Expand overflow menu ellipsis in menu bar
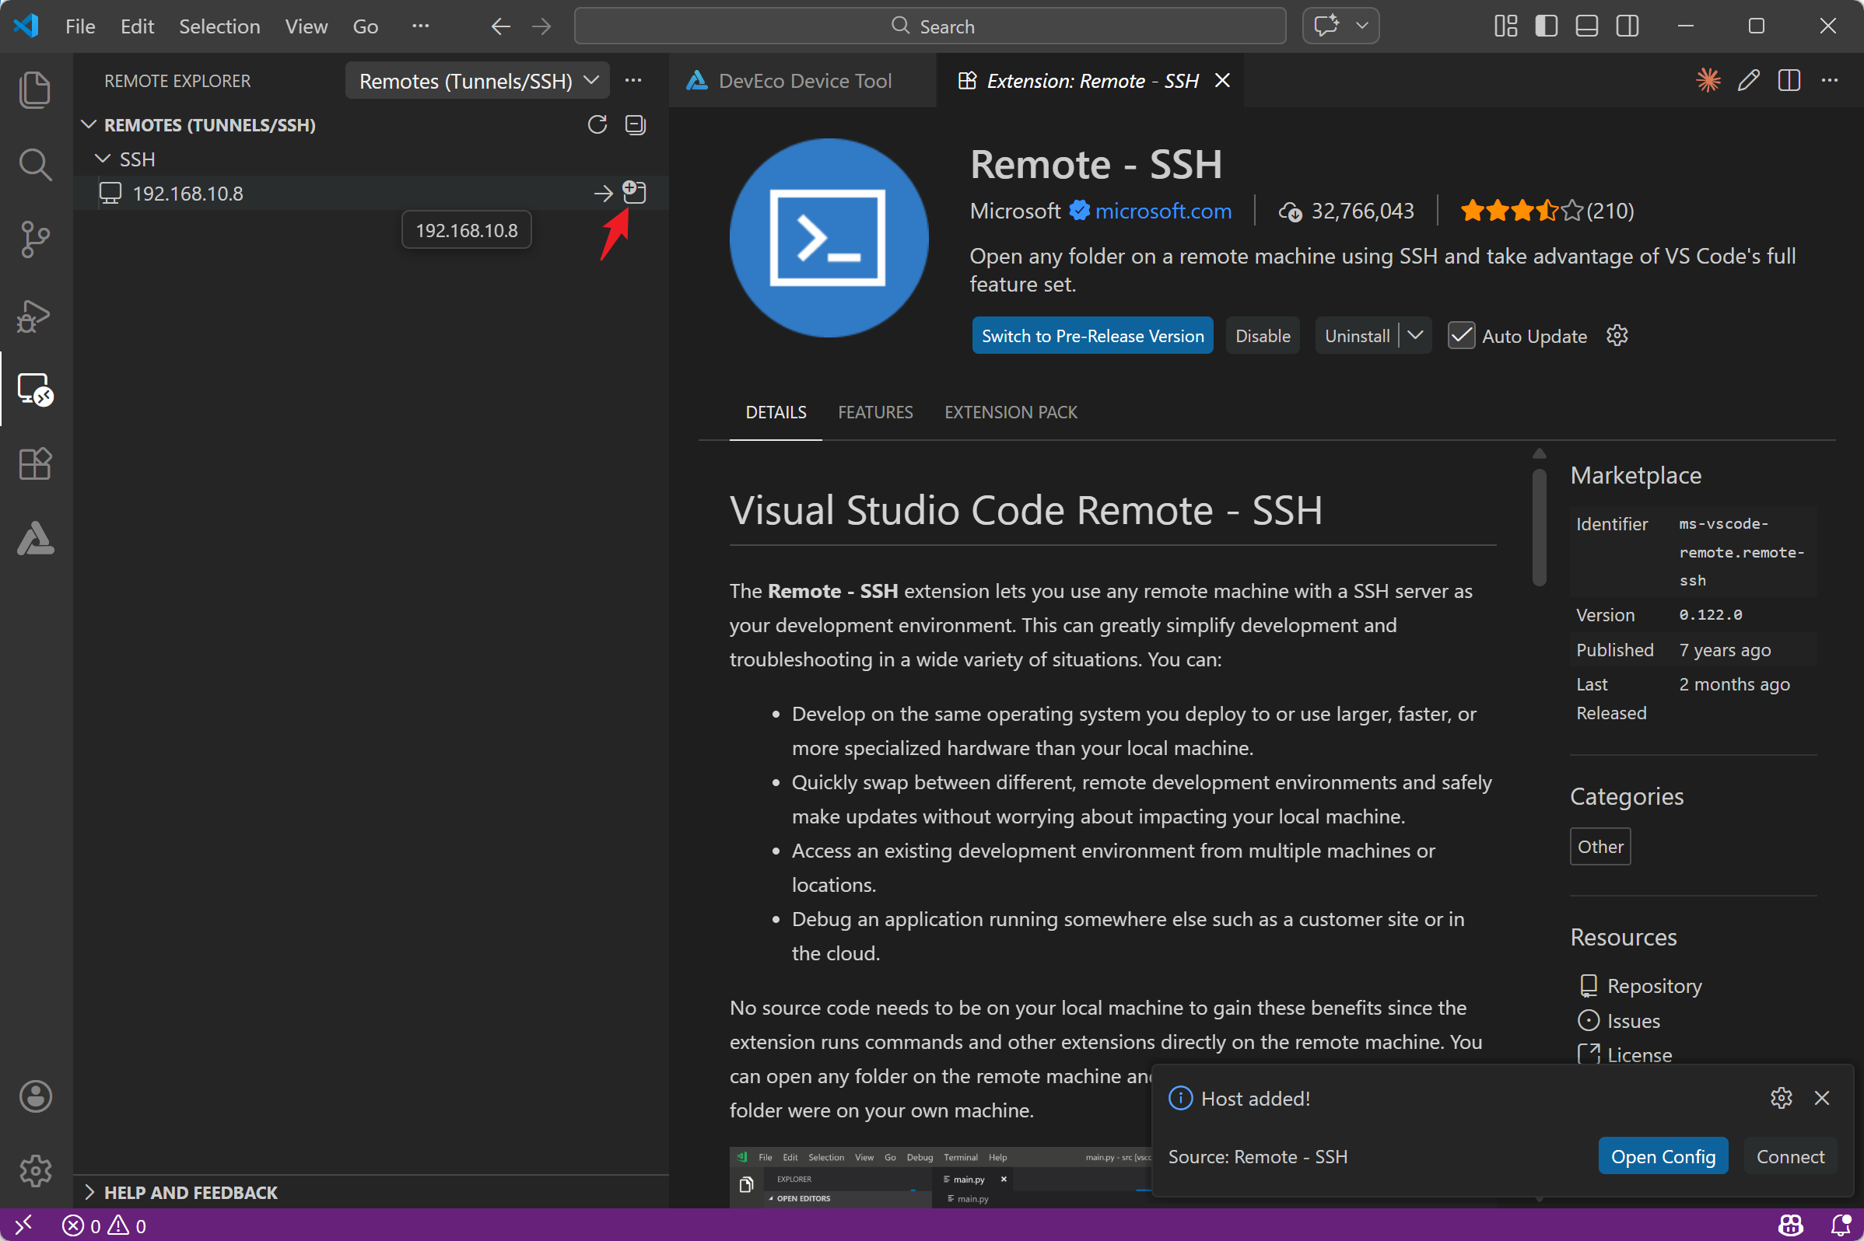The height and width of the screenshot is (1241, 1864). (x=420, y=26)
